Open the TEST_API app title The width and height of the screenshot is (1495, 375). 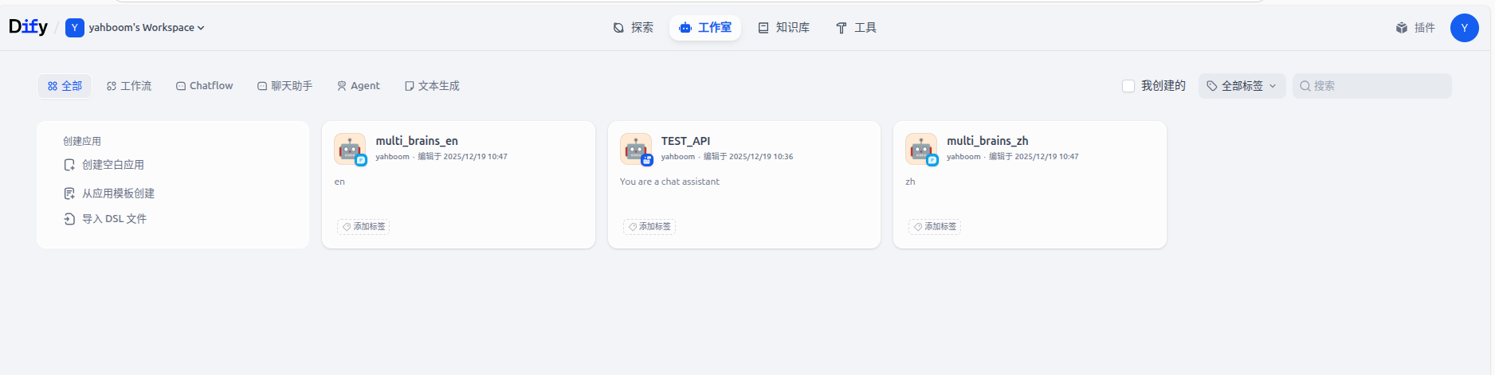[x=685, y=141]
